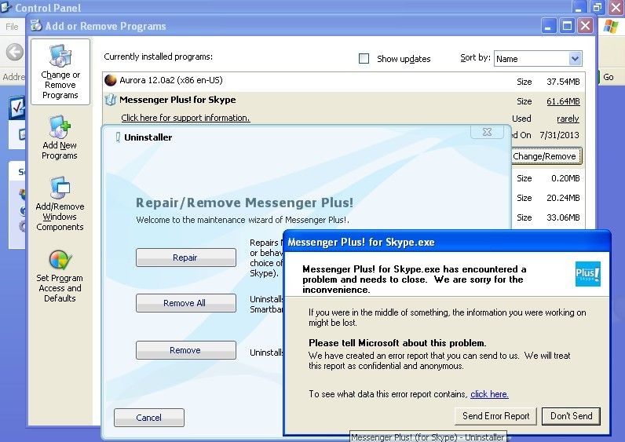
Task: Click the Plus! logo in error dialog
Action: tap(587, 274)
